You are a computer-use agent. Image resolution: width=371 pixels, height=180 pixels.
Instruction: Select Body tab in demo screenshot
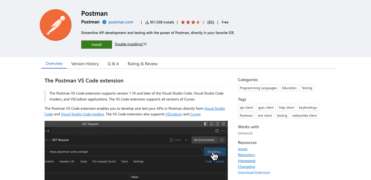click(x=84, y=161)
